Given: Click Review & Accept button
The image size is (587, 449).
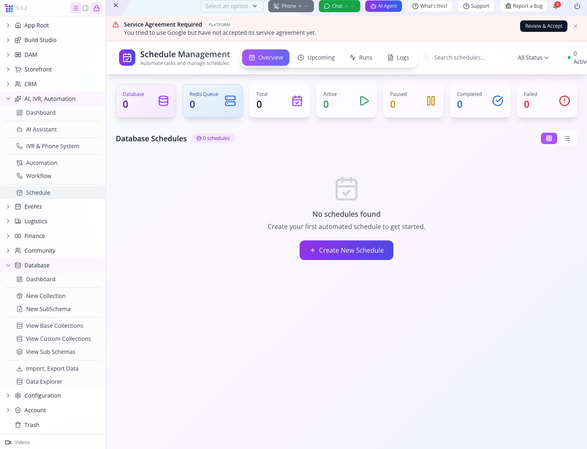Looking at the screenshot, I should tap(544, 26).
